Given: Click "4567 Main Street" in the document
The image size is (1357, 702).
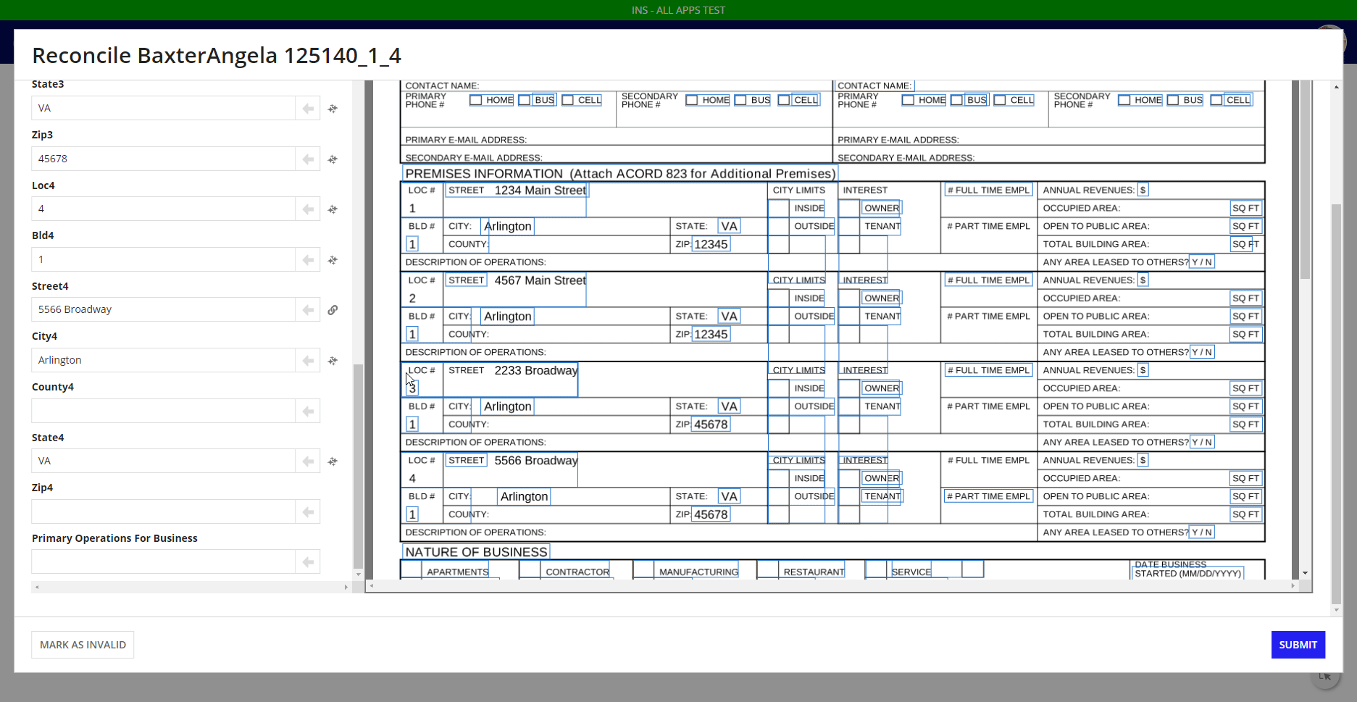Looking at the screenshot, I should pyautogui.click(x=540, y=280).
